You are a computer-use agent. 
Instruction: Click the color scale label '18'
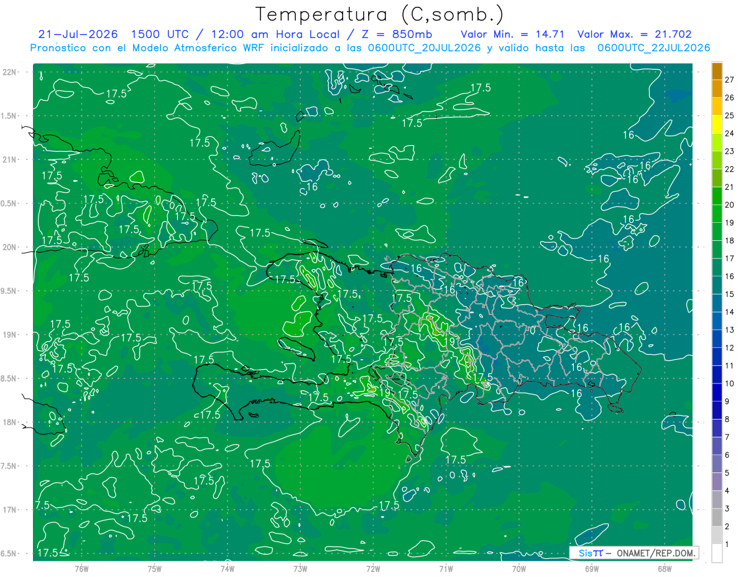(730, 240)
